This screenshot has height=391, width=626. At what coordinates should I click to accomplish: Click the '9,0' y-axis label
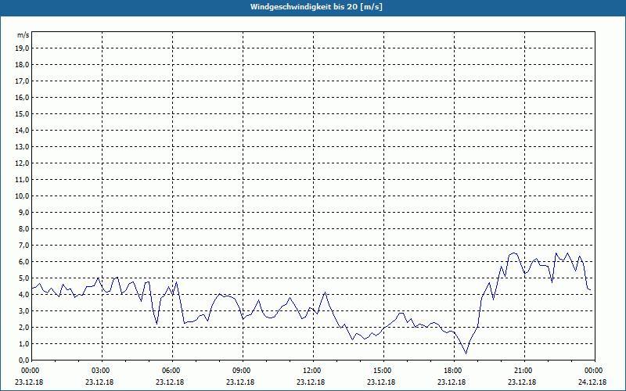pos(23,212)
